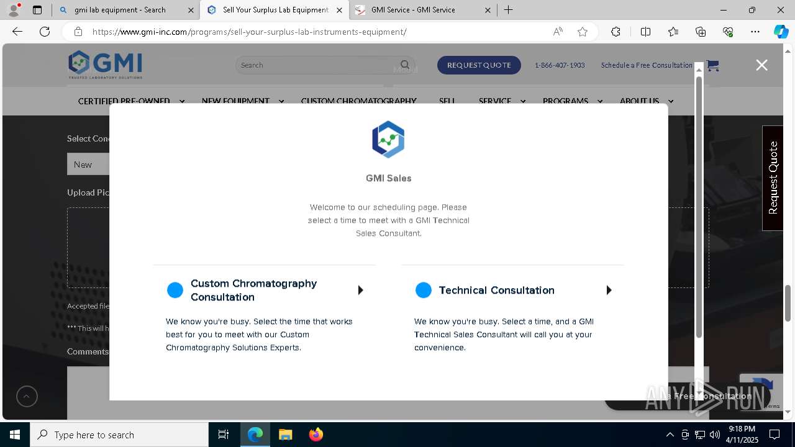795x447 pixels.
Task: Click the GMI logo in the site header
Action: click(105, 65)
